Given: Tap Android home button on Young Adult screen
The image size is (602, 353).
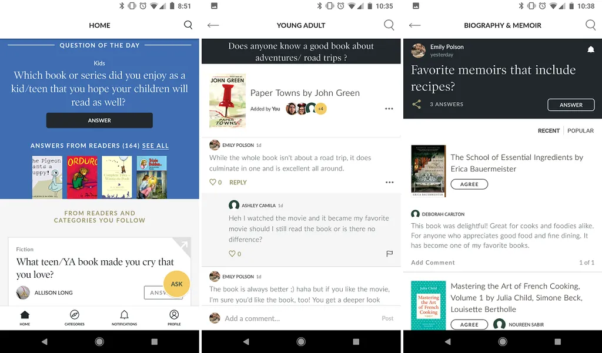Looking at the screenshot, I should click(301, 341).
